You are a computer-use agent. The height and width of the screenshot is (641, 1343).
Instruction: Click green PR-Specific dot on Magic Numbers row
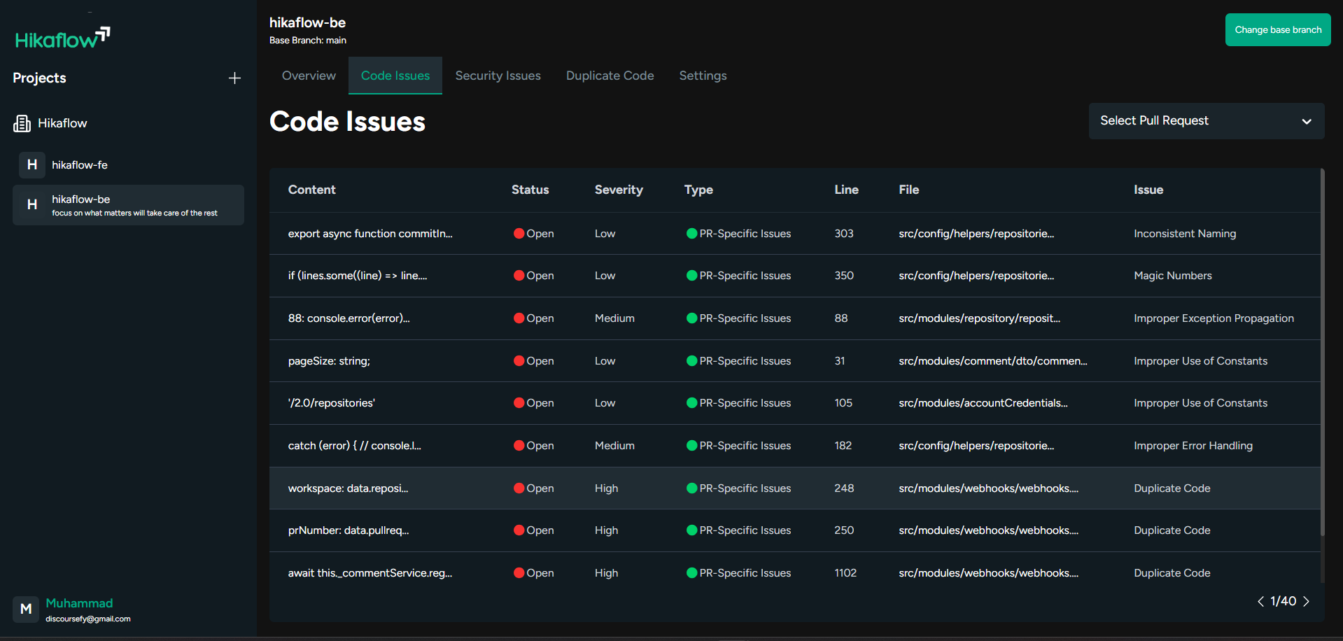[691, 276]
